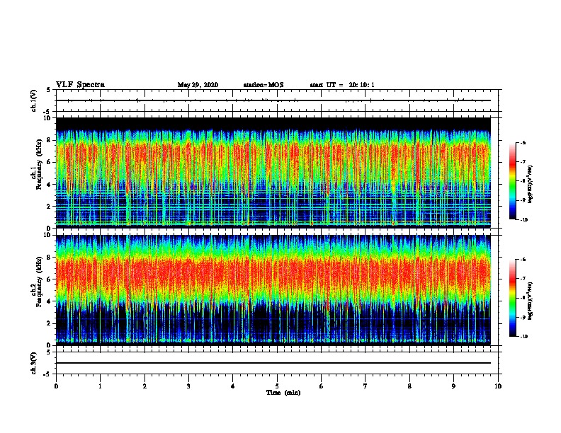Click the "start UT = 20:10:1" label
The width and height of the screenshot is (561, 433).
342,85
